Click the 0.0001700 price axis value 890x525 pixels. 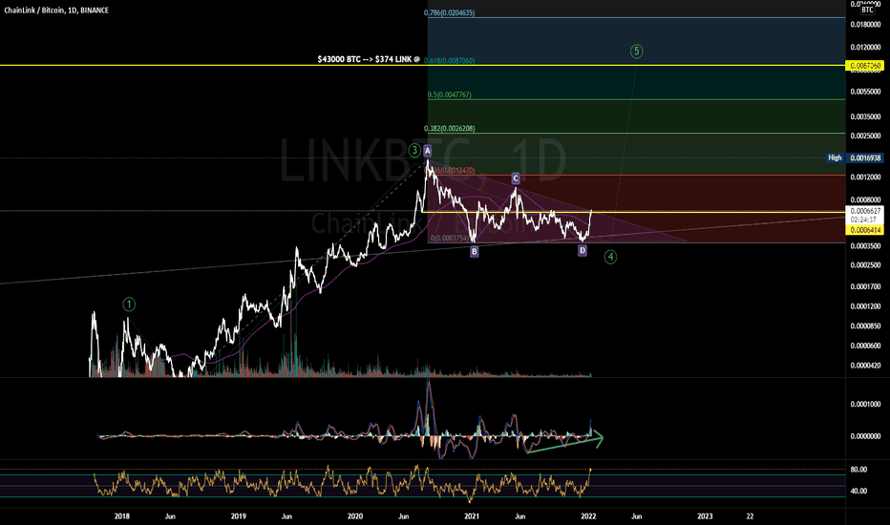coord(865,287)
